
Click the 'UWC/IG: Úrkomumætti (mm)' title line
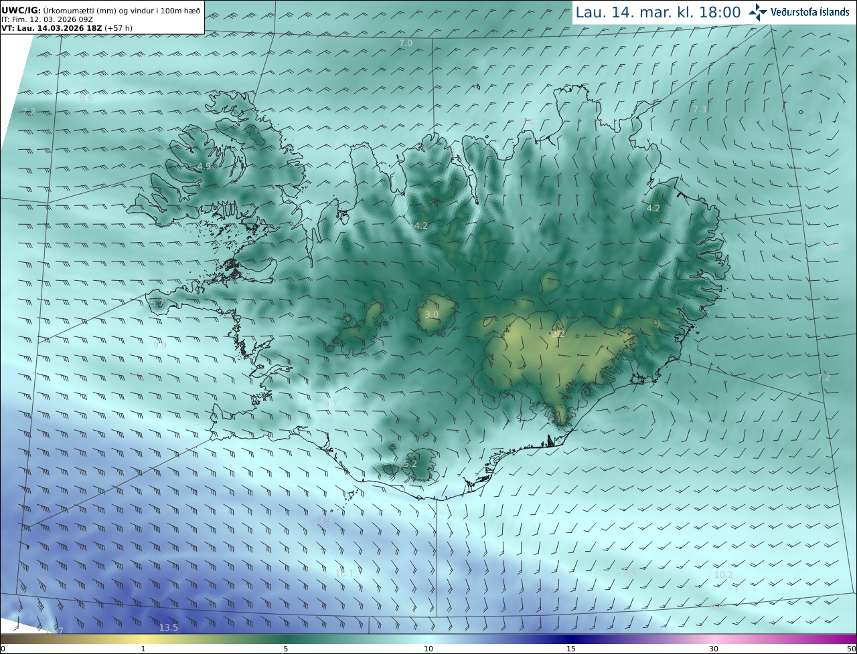[100, 10]
